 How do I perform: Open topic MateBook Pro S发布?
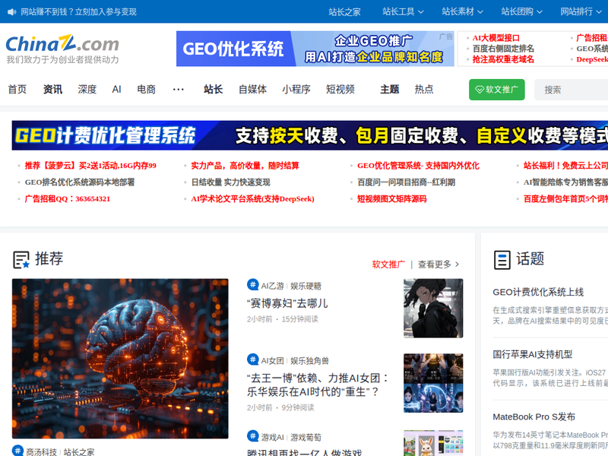pyautogui.click(x=534, y=416)
